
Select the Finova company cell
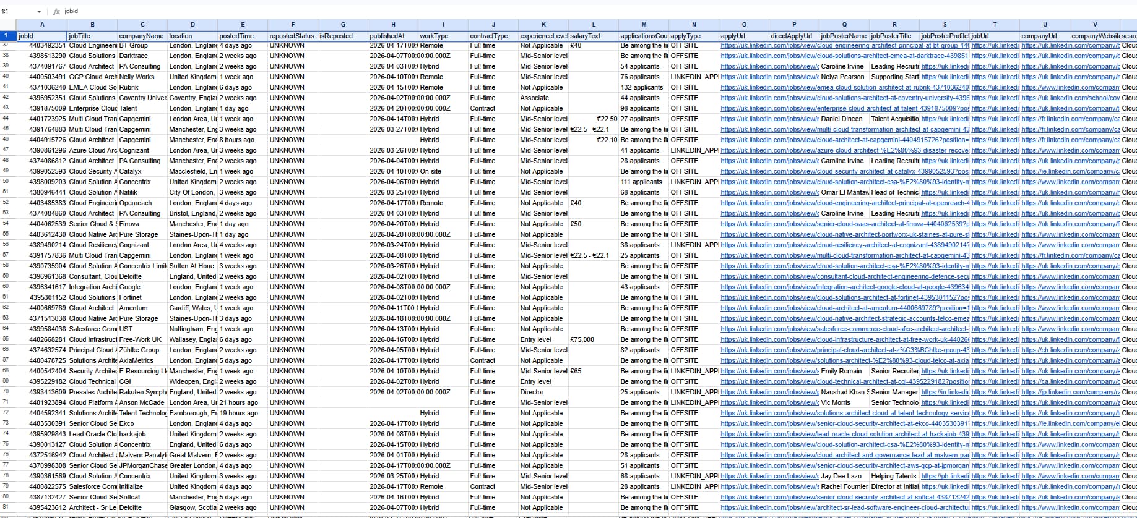[x=142, y=224]
